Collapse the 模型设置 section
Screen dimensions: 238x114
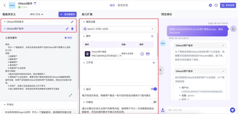click(84, 22)
